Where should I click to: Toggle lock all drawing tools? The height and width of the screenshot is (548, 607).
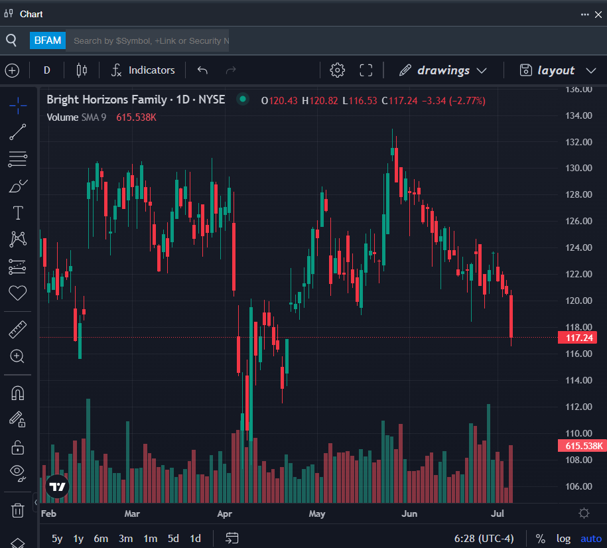[17, 447]
